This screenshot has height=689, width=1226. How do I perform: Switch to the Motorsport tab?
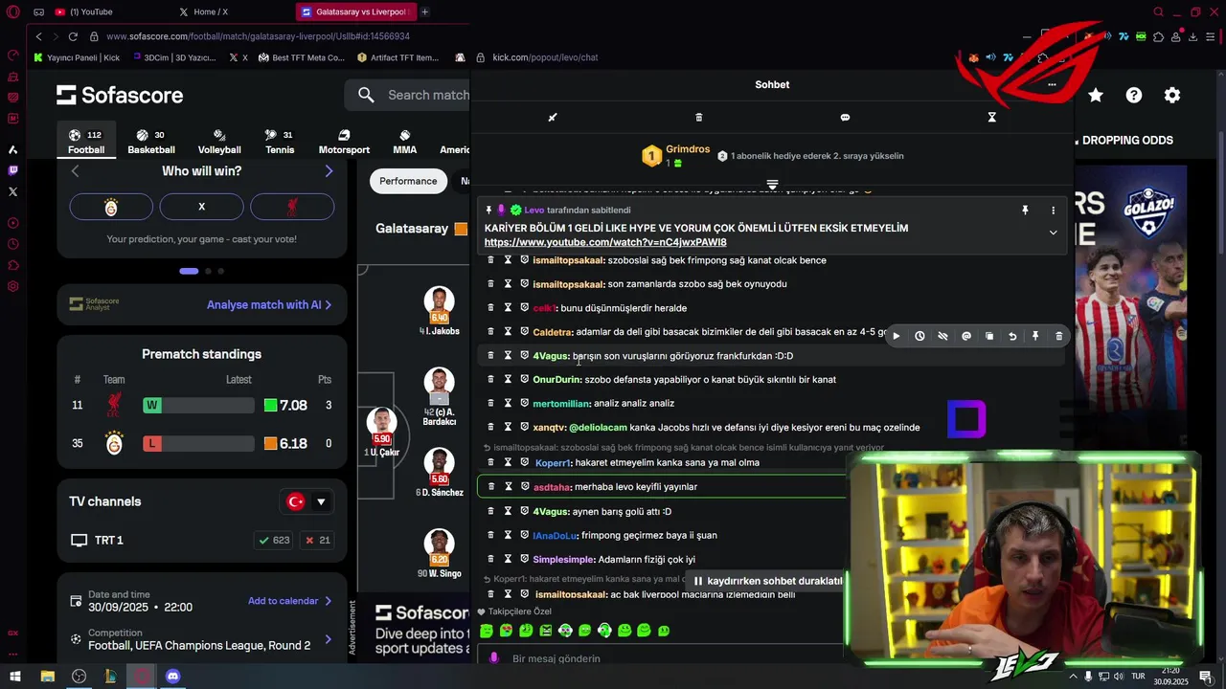pyautogui.click(x=344, y=142)
